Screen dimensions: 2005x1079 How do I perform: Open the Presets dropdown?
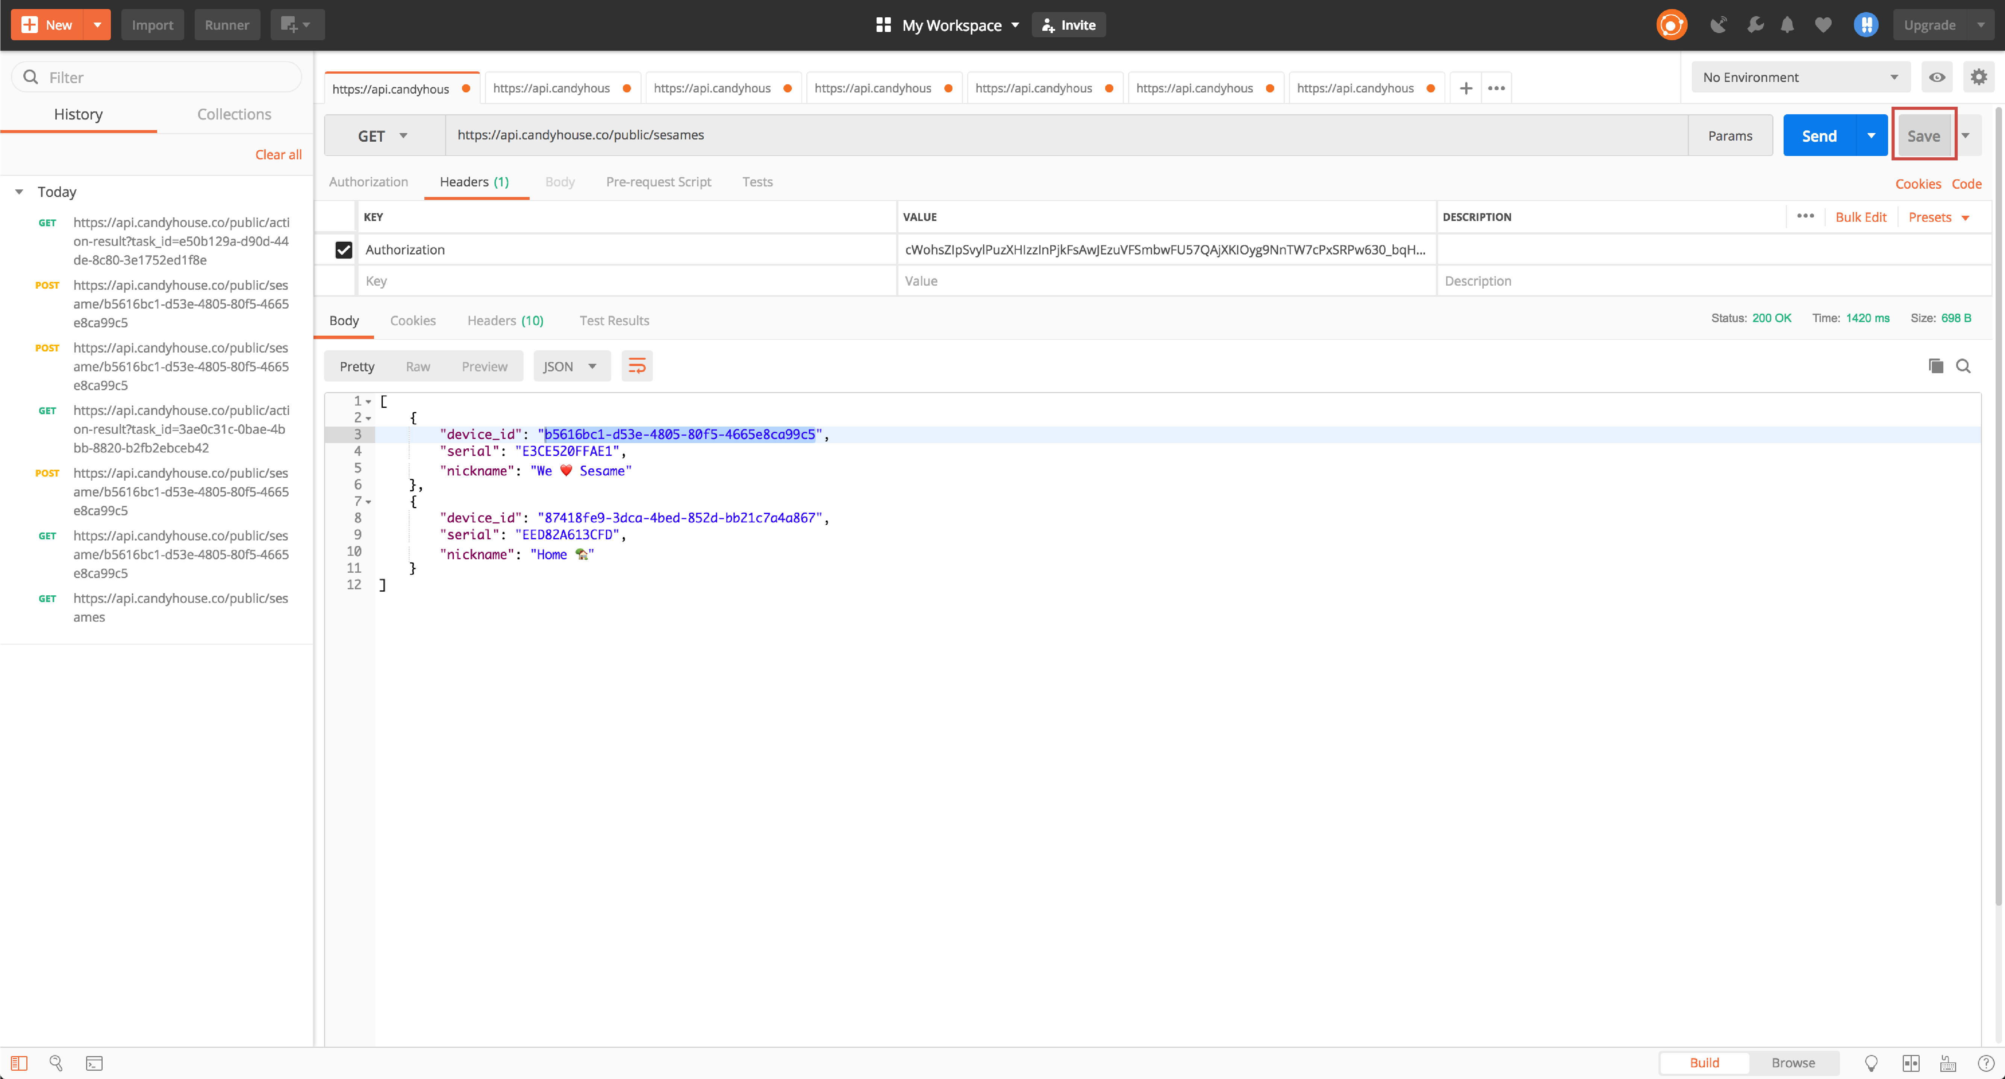click(1939, 217)
